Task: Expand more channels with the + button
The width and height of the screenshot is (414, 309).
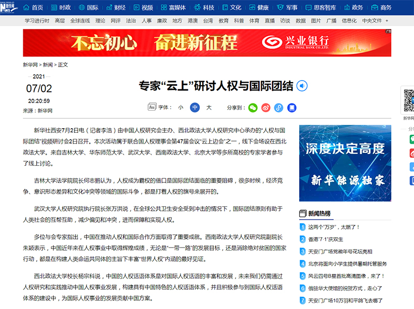Action: tap(387, 21)
